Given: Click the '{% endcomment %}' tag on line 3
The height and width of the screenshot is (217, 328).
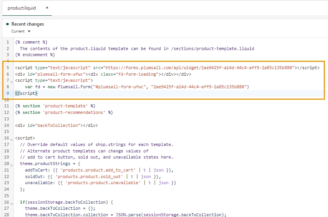Looking at the screenshot, I should [35, 55].
